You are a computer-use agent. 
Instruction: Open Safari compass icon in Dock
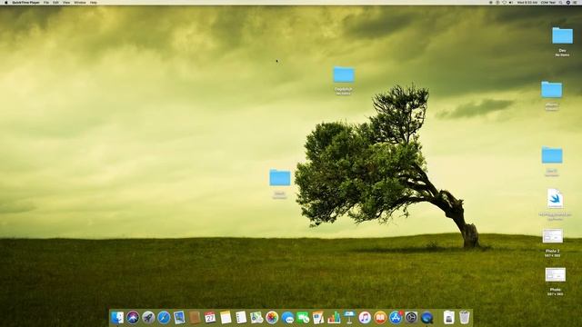coord(164,318)
